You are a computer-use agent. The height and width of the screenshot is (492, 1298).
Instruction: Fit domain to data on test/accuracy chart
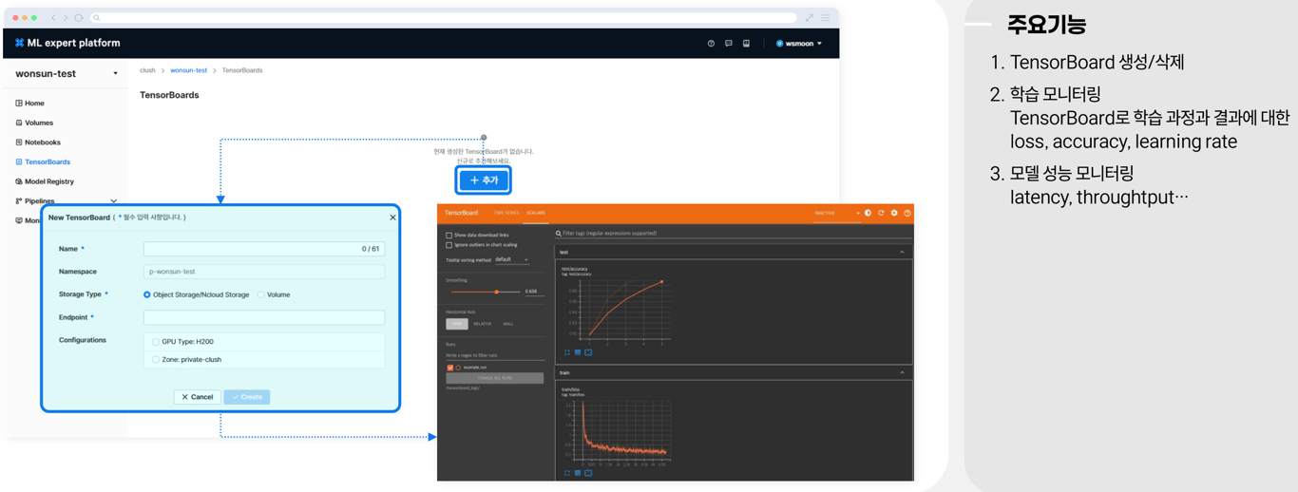click(588, 352)
